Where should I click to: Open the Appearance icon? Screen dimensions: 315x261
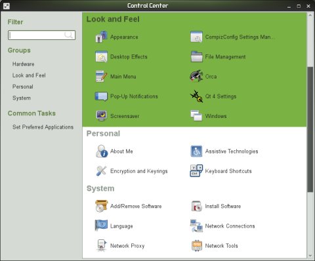(101, 37)
